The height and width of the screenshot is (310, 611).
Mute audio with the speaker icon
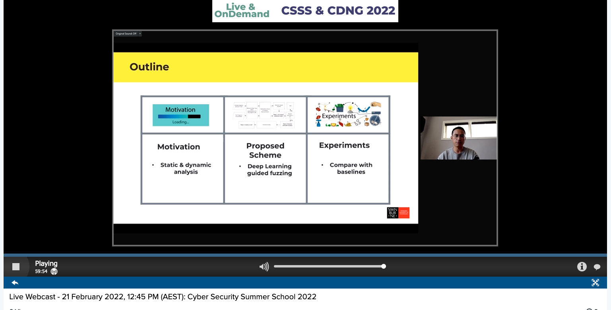pos(264,267)
